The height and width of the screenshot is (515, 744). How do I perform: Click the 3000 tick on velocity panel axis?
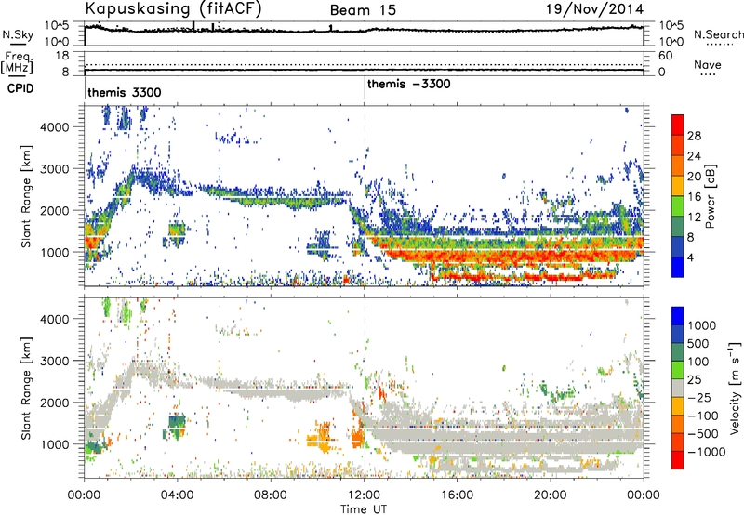(55, 361)
